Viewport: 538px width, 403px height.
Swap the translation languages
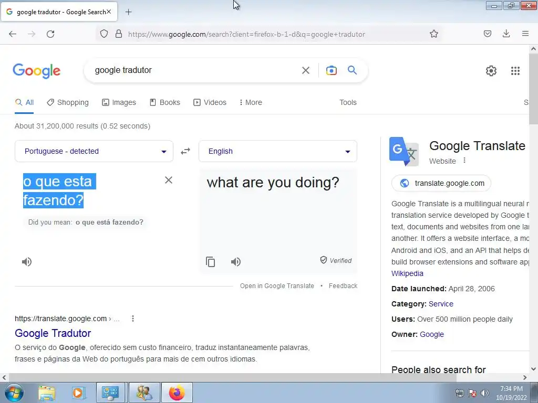tap(185, 151)
